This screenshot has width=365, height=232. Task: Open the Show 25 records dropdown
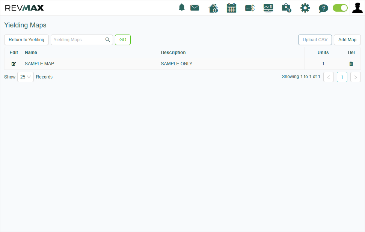[26, 77]
